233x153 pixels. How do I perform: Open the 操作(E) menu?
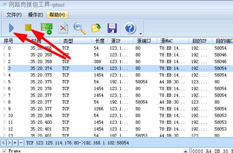(36, 15)
